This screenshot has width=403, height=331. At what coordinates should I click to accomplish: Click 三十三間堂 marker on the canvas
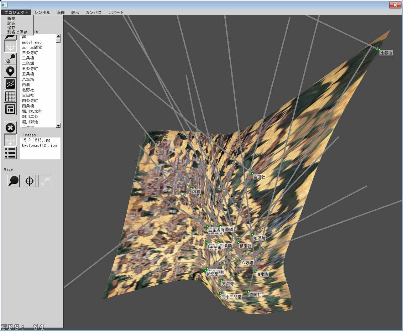232,297
